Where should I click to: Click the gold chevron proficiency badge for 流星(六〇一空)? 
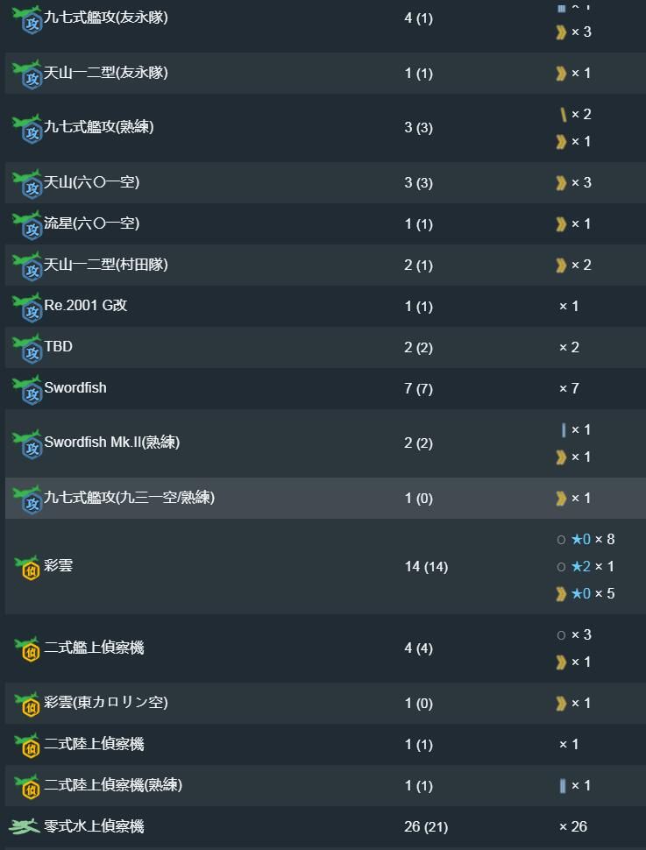tap(561, 223)
